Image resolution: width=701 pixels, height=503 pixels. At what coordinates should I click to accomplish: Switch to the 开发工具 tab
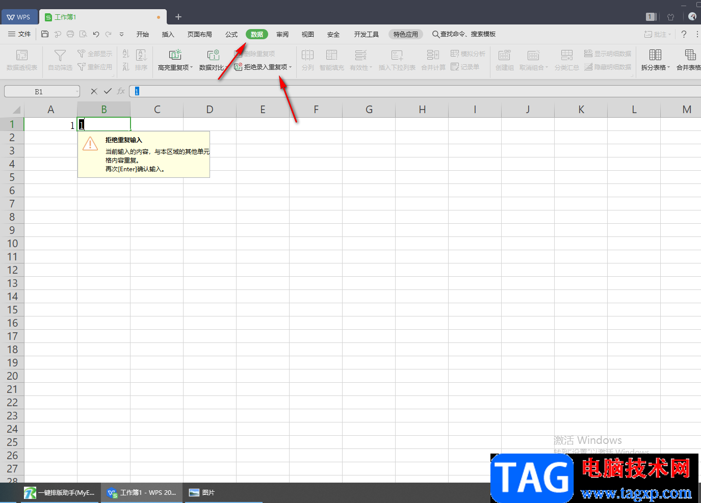tap(367, 34)
